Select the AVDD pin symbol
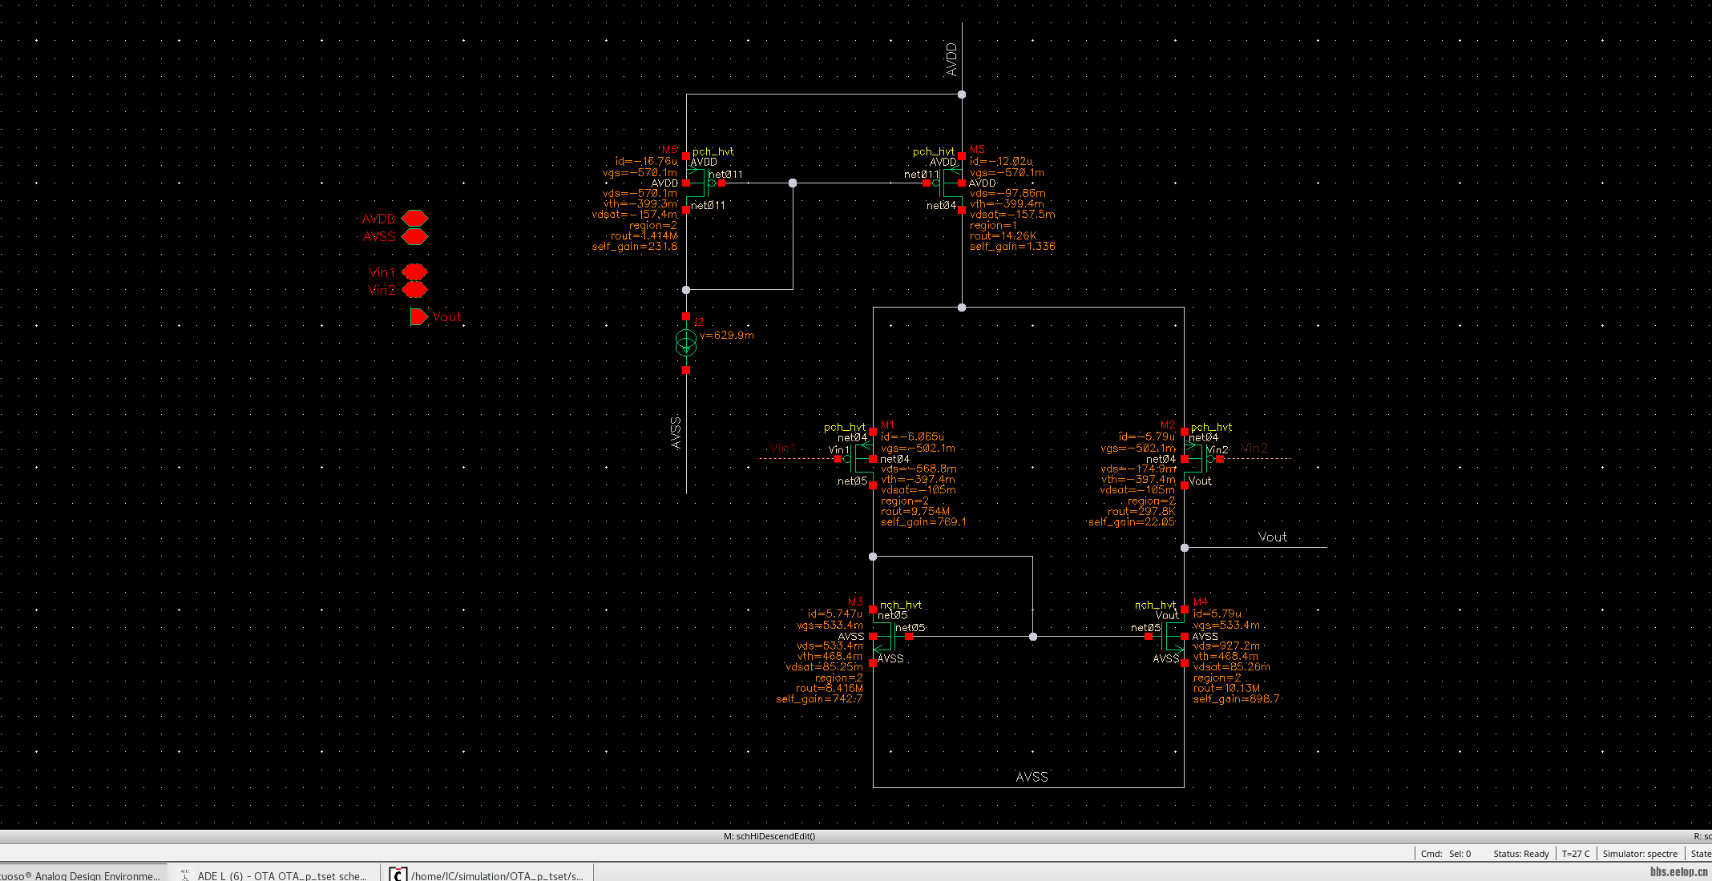This screenshot has height=881, width=1712. pyautogui.click(x=414, y=218)
